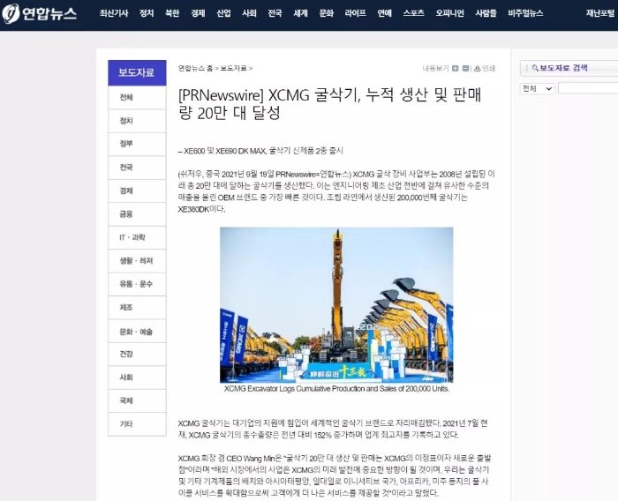Open 오피니언 in top navigation
The image size is (618, 501).
click(x=449, y=13)
